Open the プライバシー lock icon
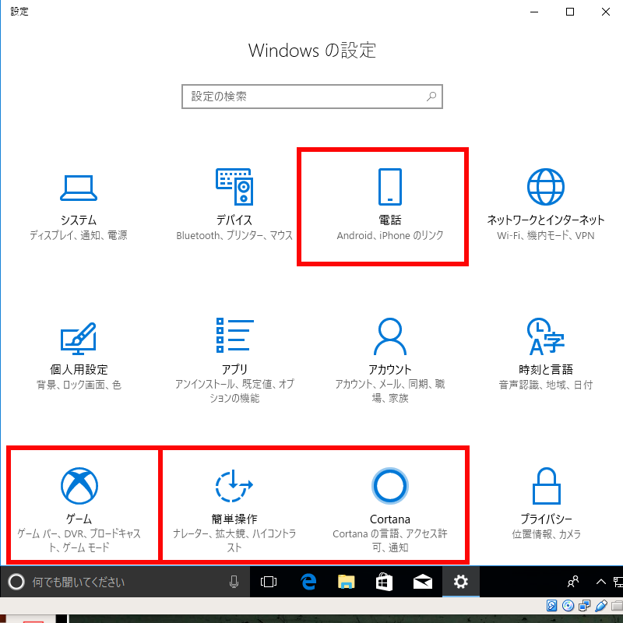Screen dimensions: 623x623 click(x=545, y=486)
